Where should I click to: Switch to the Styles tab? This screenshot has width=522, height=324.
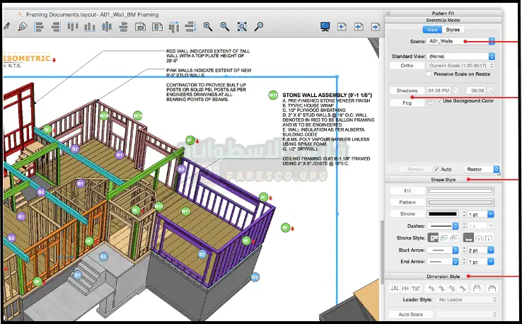tap(453, 30)
